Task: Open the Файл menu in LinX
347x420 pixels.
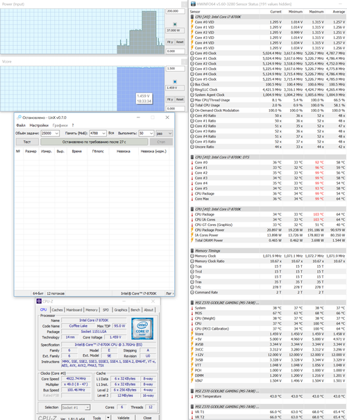Action: [x=21, y=125]
